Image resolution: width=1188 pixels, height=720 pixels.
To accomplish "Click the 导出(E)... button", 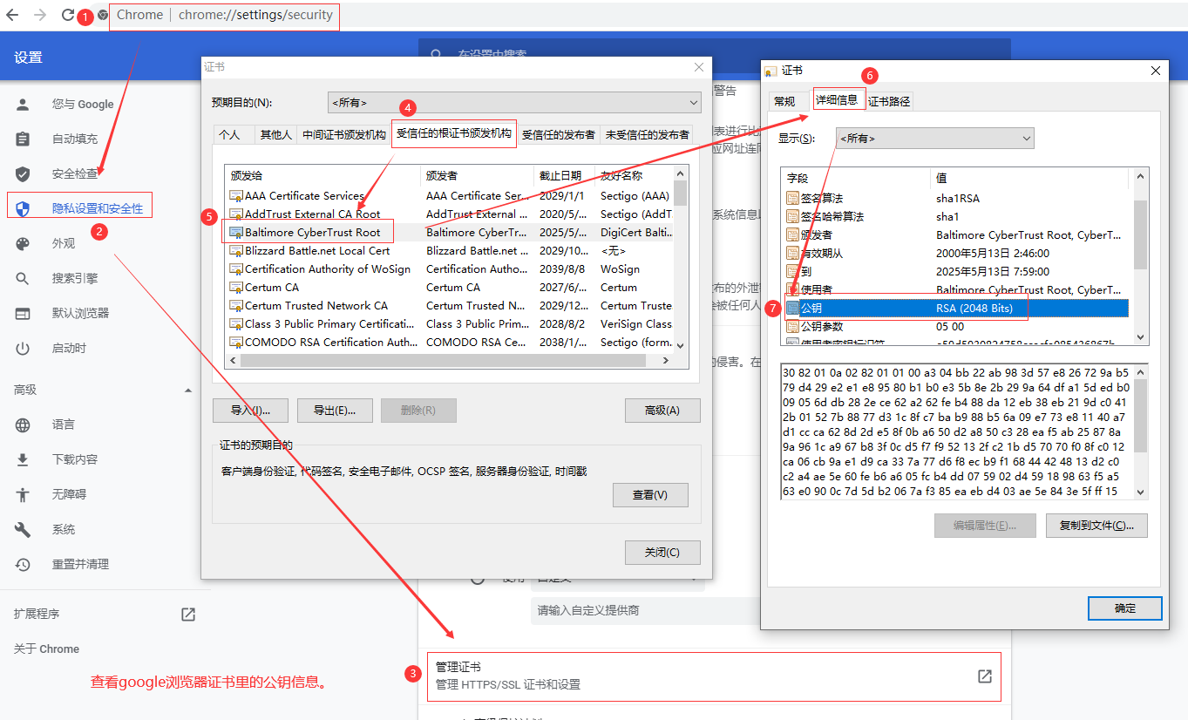I will [335, 411].
